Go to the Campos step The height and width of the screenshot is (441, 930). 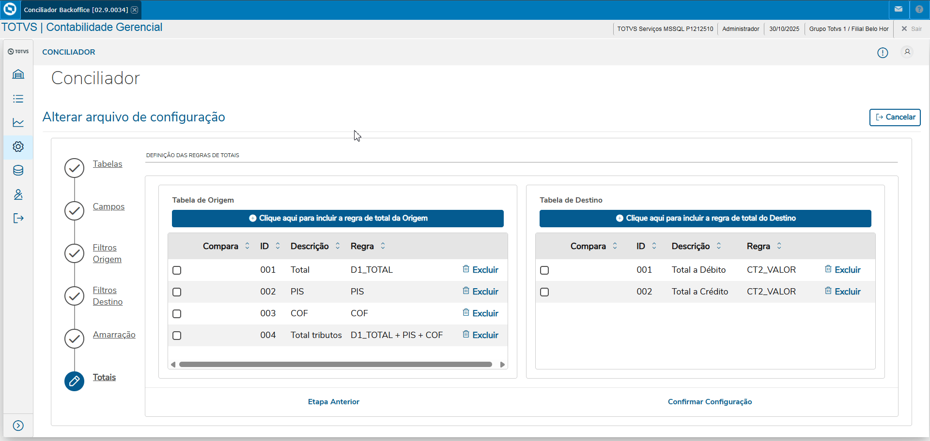click(x=108, y=206)
